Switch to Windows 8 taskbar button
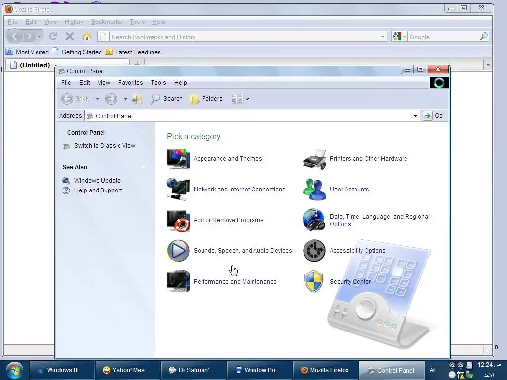The width and height of the screenshot is (507, 380). point(62,370)
